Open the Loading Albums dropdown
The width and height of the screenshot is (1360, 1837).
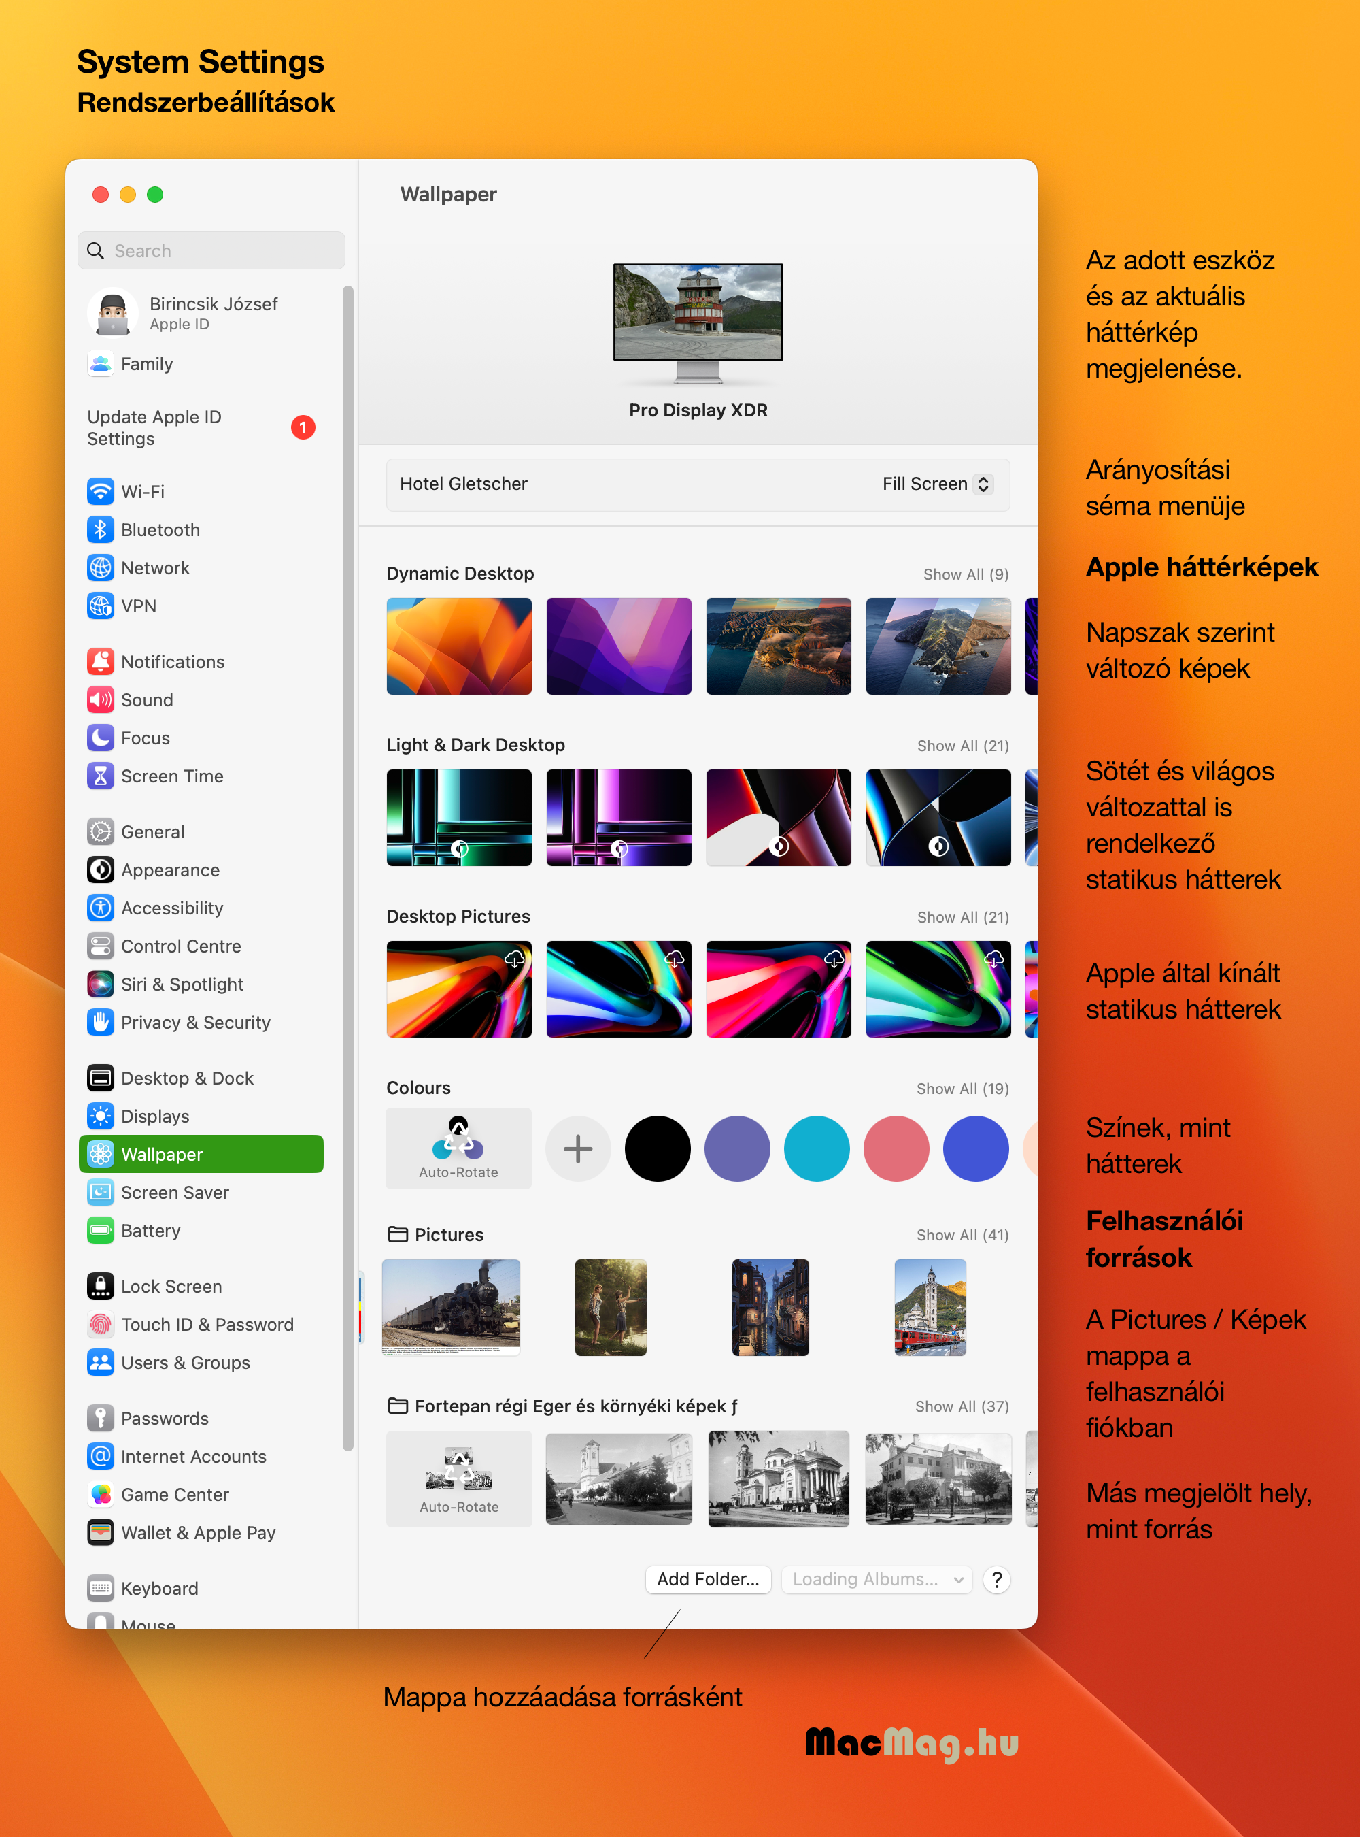[x=877, y=1579]
